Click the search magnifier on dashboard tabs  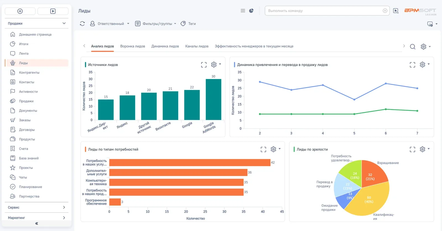coord(412,47)
